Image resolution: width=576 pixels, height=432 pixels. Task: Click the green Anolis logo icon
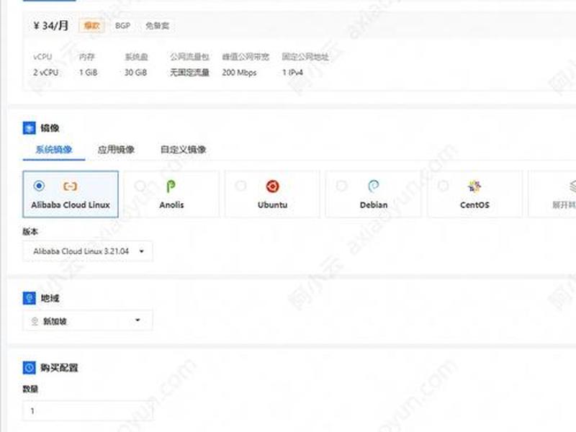click(x=171, y=186)
